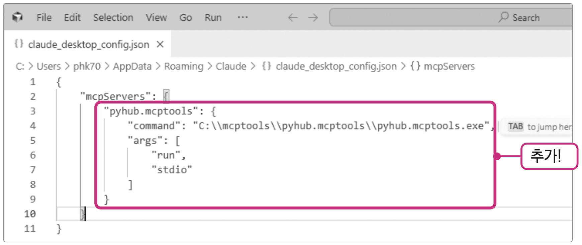Open the Edit menu
This screenshot has height=245, width=582.
72,17
